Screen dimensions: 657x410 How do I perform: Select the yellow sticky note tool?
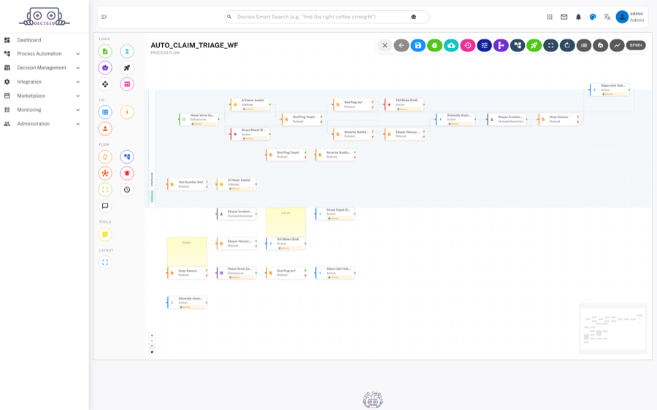105,234
